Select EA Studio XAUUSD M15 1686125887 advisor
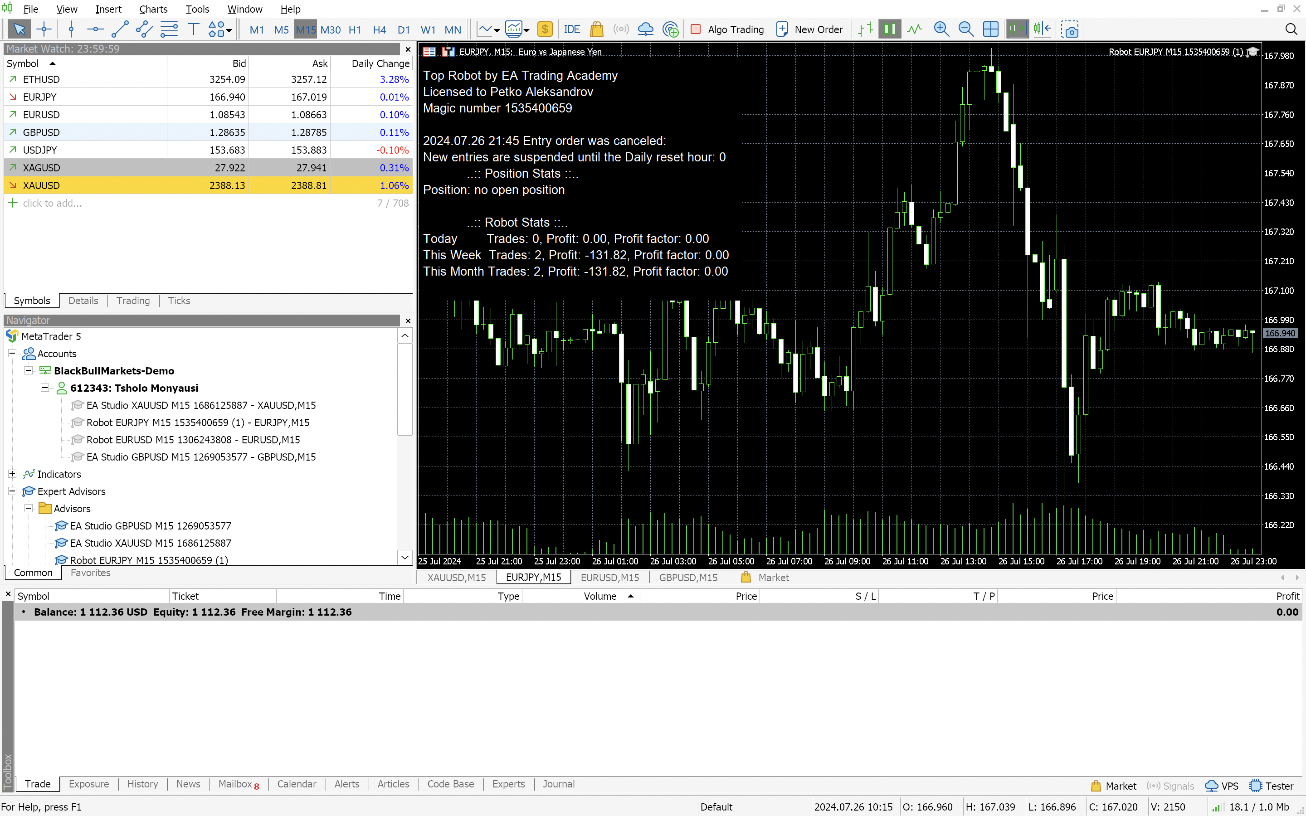 (x=150, y=543)
